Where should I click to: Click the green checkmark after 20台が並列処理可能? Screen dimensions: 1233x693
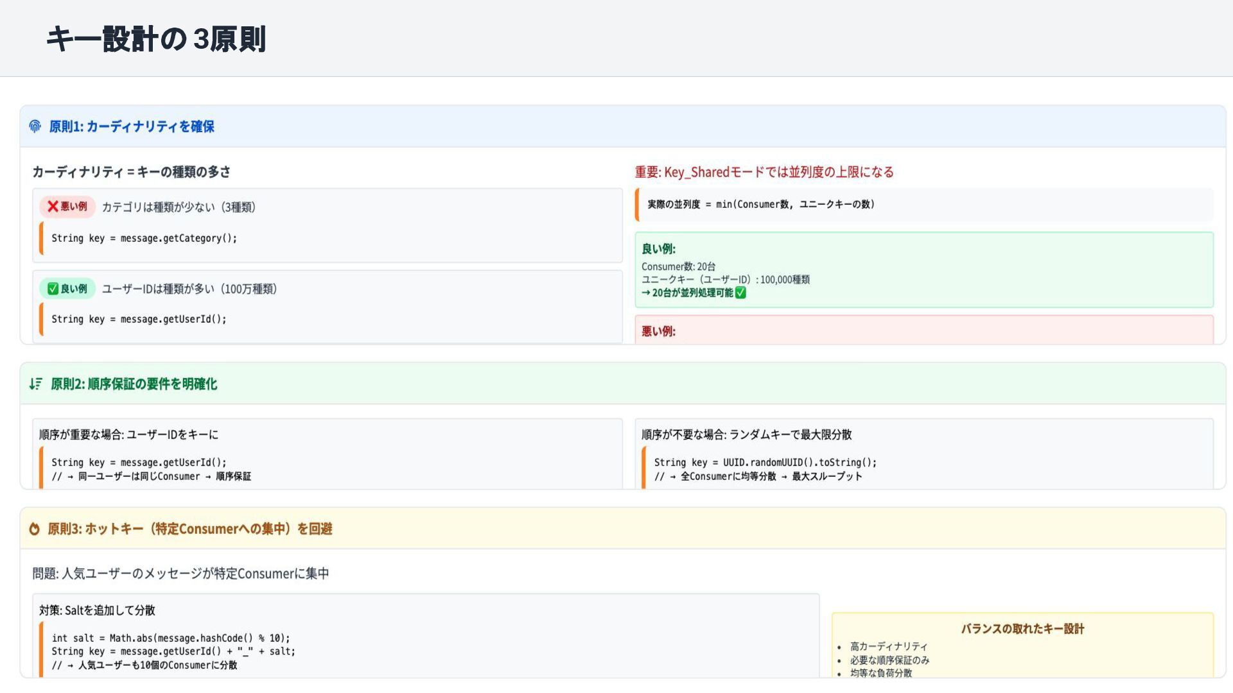coord(740,293)
